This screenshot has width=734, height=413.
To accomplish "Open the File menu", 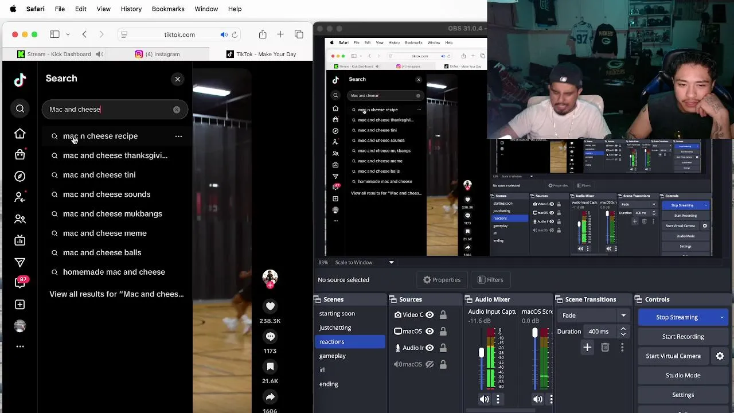I will 60,9.
